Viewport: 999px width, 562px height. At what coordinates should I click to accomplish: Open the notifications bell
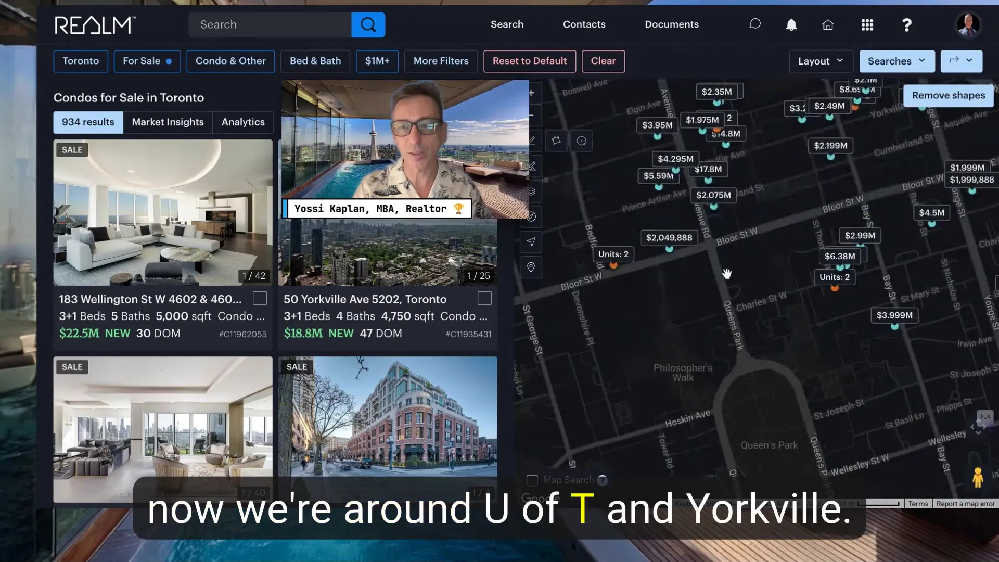791,24
